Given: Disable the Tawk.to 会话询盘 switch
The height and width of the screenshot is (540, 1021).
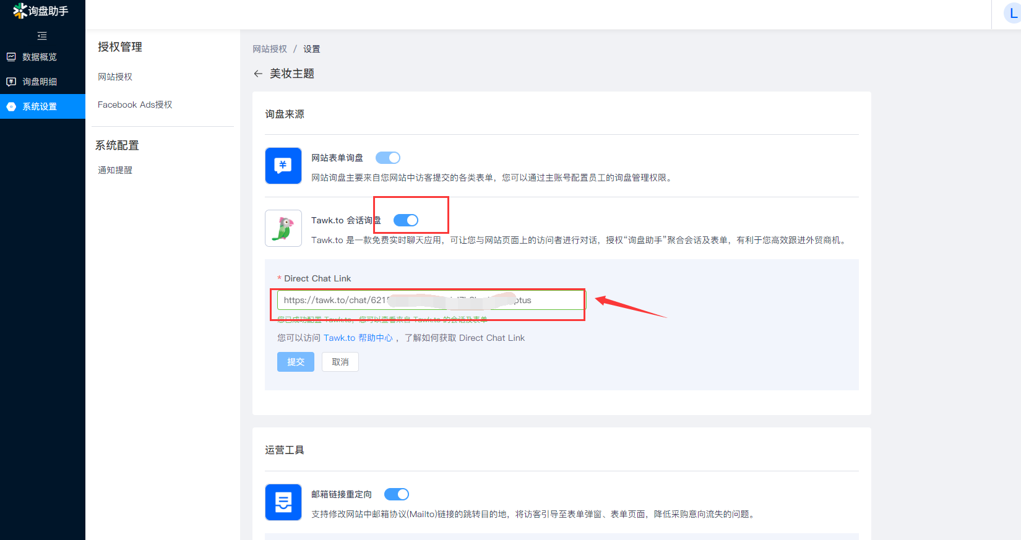Looking at the screenshot, I should pyautogui.click(x=406, y=220).
